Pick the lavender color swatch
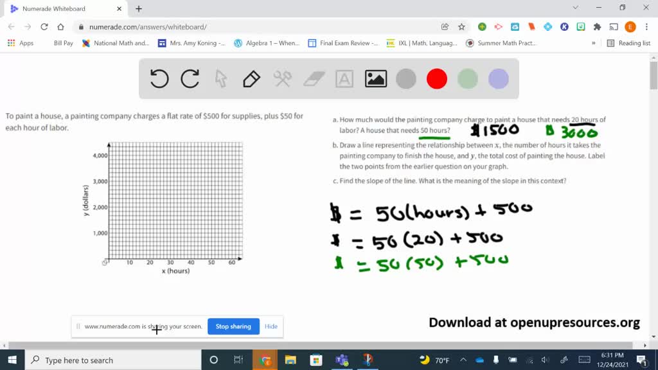This screenshot has width=658, height=370. click(499, 79)
